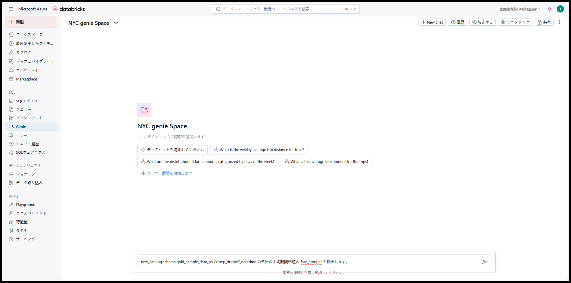Open 設定する settings

(482, 22)
